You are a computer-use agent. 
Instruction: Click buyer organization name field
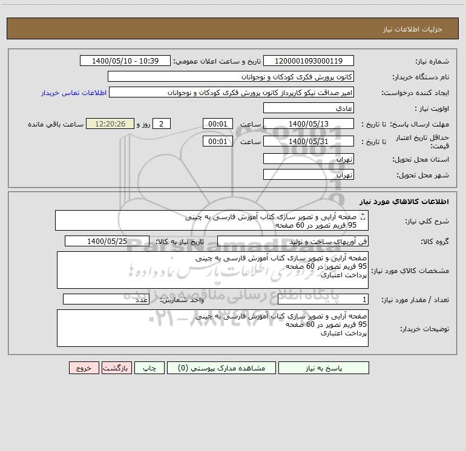click(x=231, y=76)
